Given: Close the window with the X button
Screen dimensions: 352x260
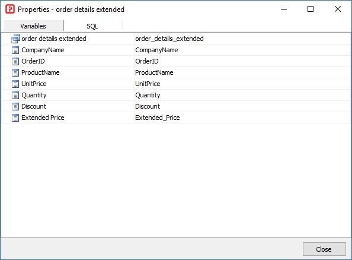Looking at the screenshot, I should (338, 9).
